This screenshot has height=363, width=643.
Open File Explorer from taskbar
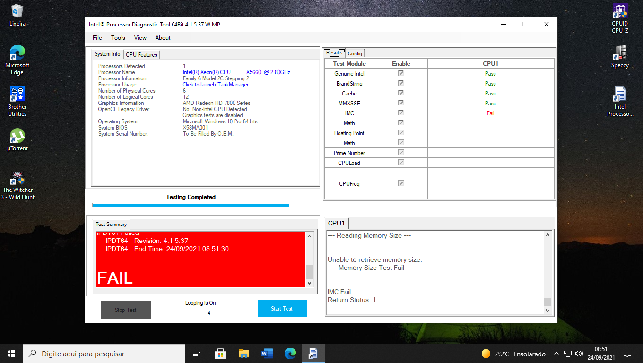click(243, 354)
